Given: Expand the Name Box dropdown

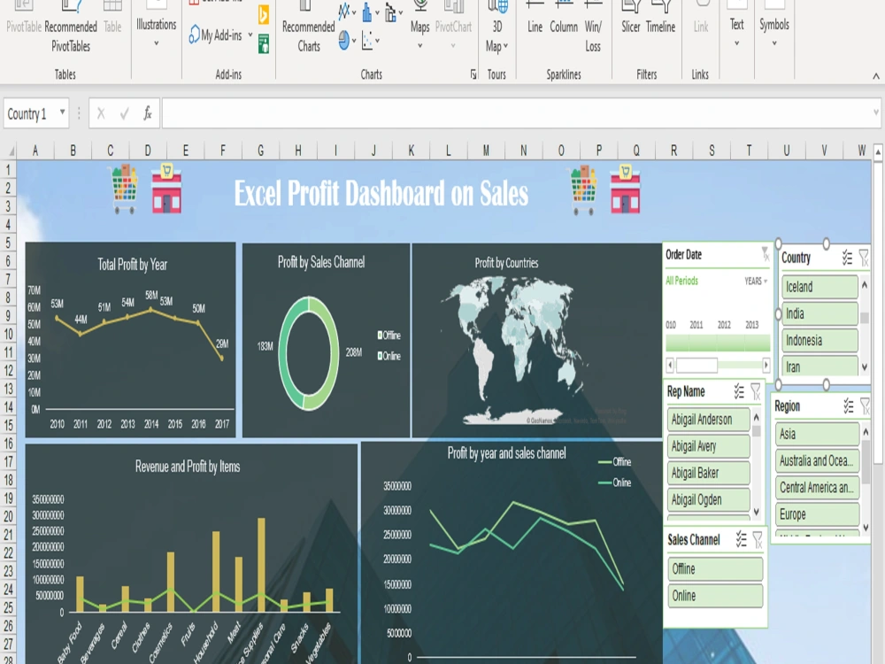Looking at the screenshot, I should coord(62,112).
